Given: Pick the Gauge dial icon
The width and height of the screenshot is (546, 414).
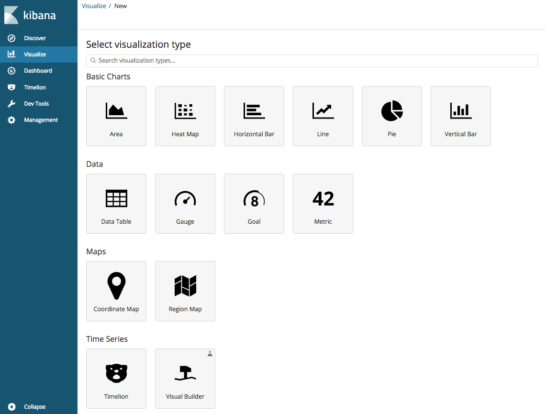Looking at the screenshot, I should (x=185, y=199).
